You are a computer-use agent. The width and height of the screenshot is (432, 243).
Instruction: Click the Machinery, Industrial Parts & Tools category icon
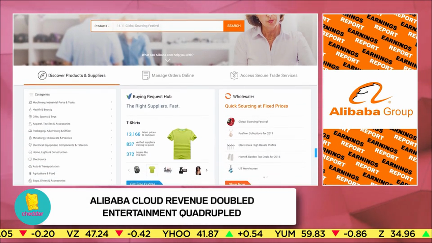point(30,102)
